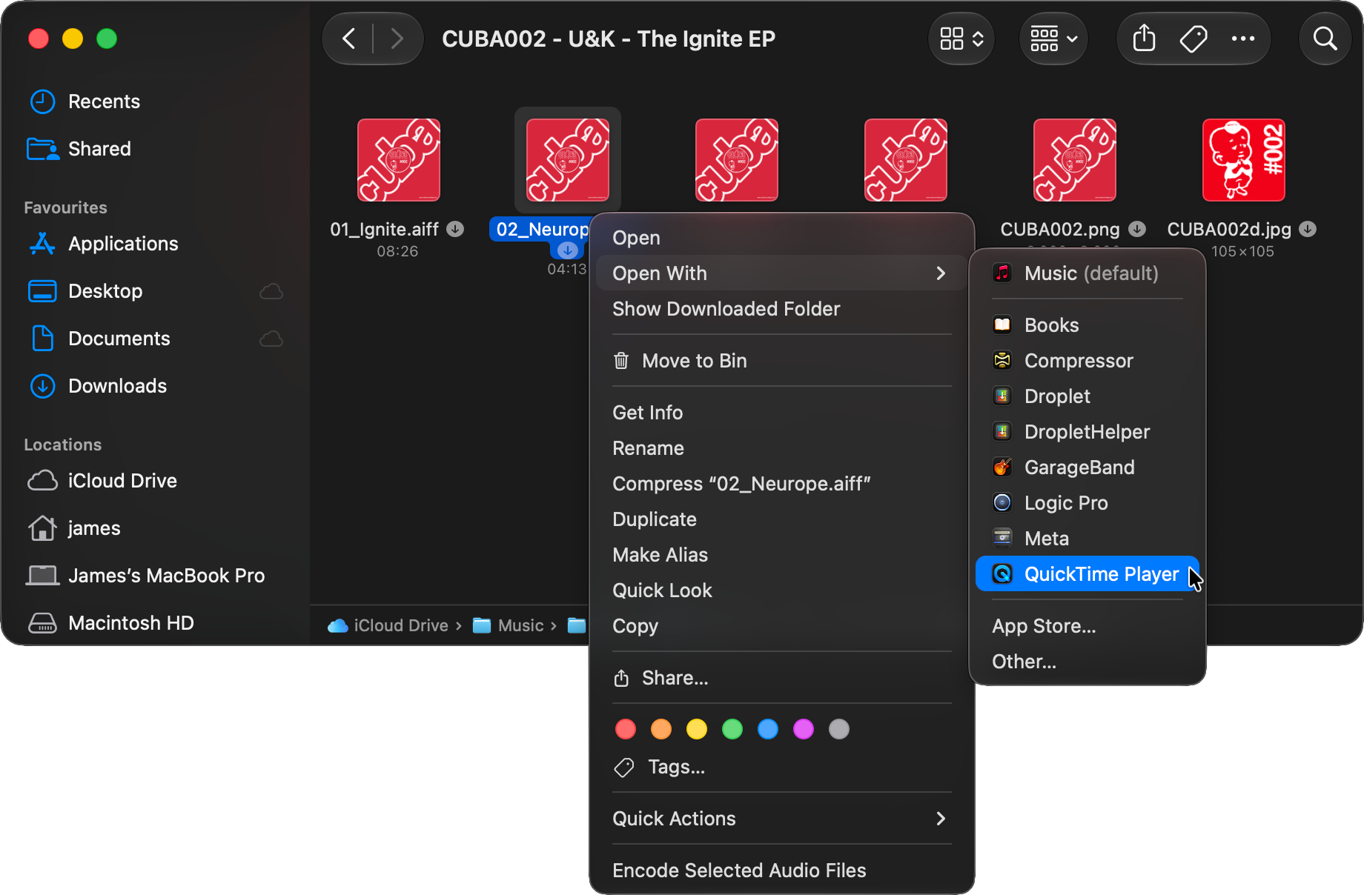Apply the yellow tag color
The image size is (1364, 895).
click(x=697, y=729)
